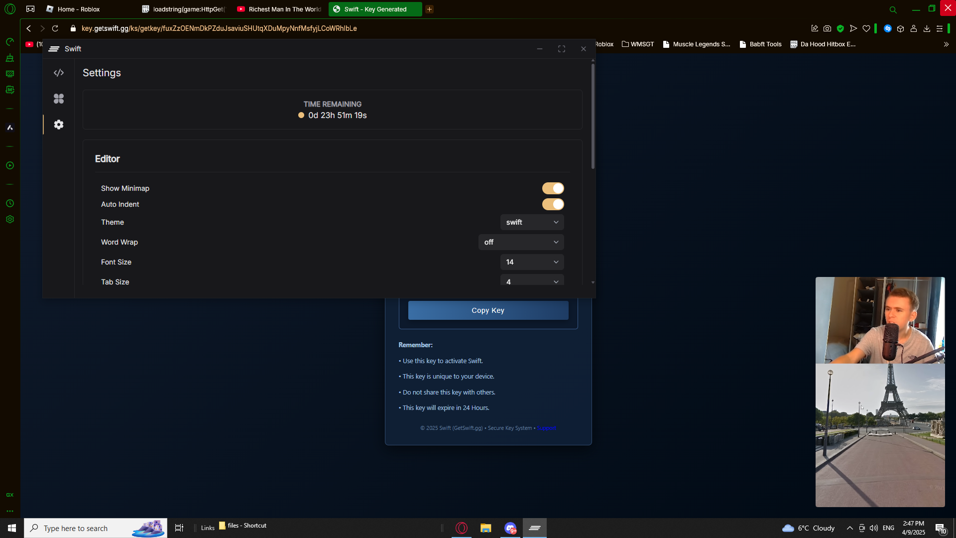Click the striped monitor icon in Opera sidebar
956x538 pixels.
point(10,74)
